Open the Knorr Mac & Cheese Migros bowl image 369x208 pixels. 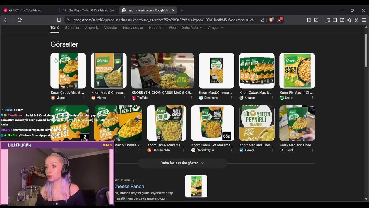(x=109, y=70)
